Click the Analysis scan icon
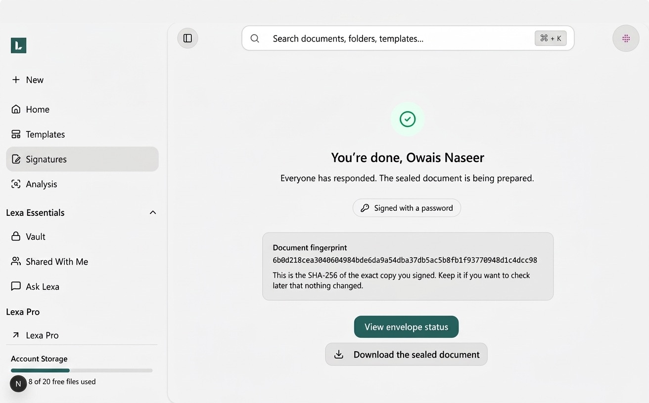The height and width of the screenshot is (403, 649). point(16,184)
